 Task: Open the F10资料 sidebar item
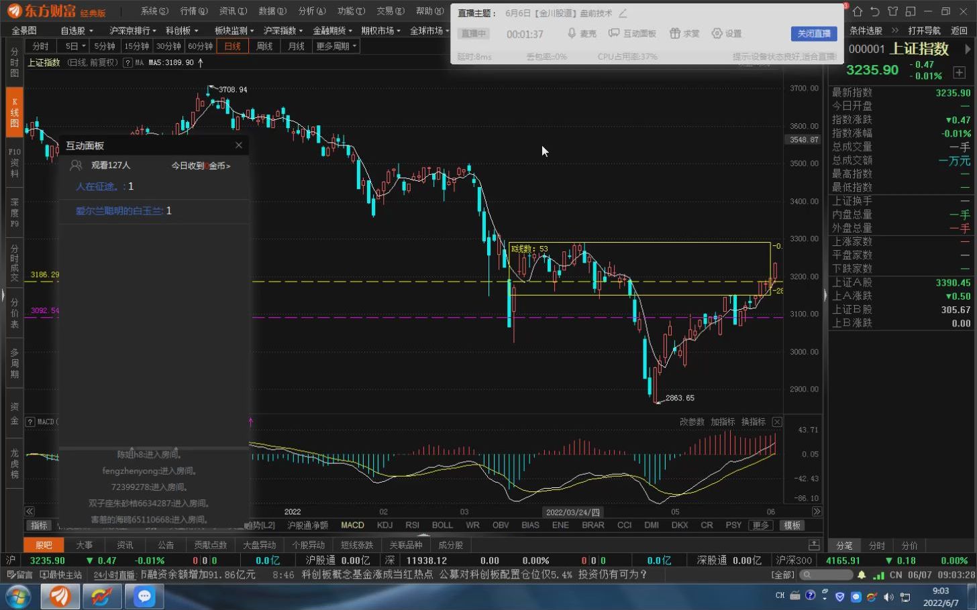[14, 163]
